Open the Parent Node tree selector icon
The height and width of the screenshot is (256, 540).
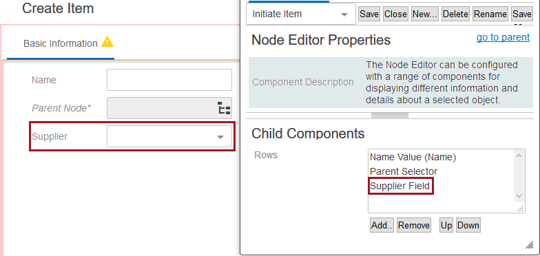point(225,108)
